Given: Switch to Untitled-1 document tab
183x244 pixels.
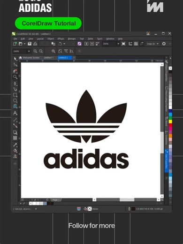Looking at the screenshot, I should point(48,58).
